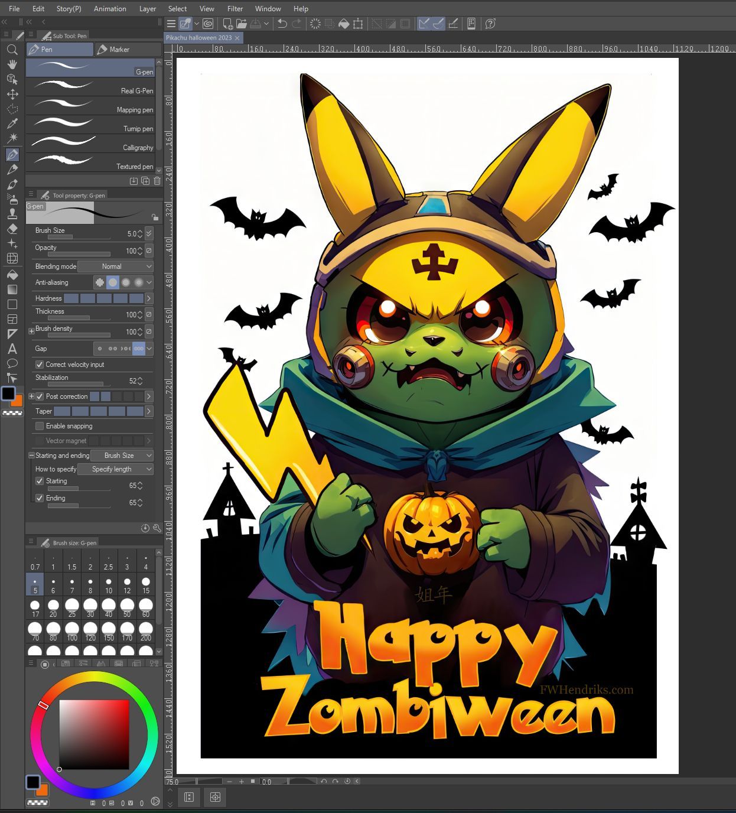Image resolution: width=736 pixels, height=813 pixels.
Task: Click the Open file folder icon
Action: [x=241, y=24]
